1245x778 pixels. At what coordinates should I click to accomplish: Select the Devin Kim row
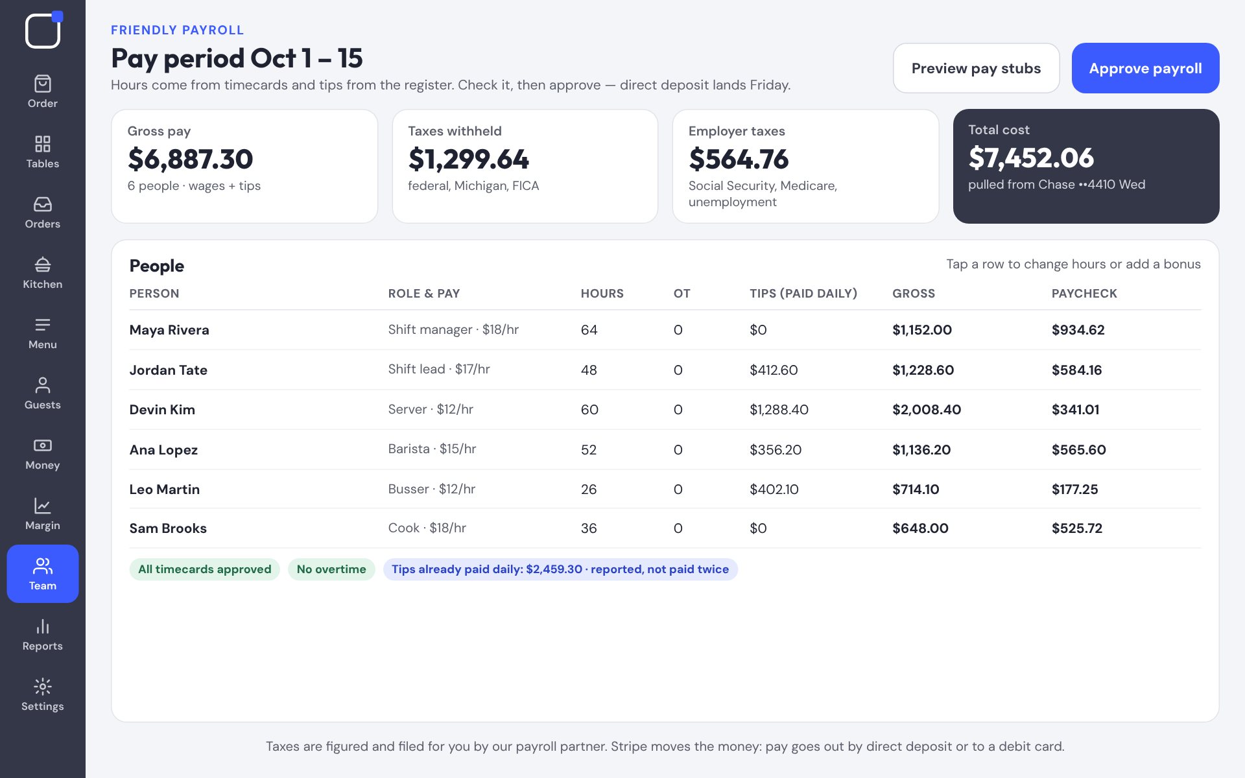coord(665,410)
